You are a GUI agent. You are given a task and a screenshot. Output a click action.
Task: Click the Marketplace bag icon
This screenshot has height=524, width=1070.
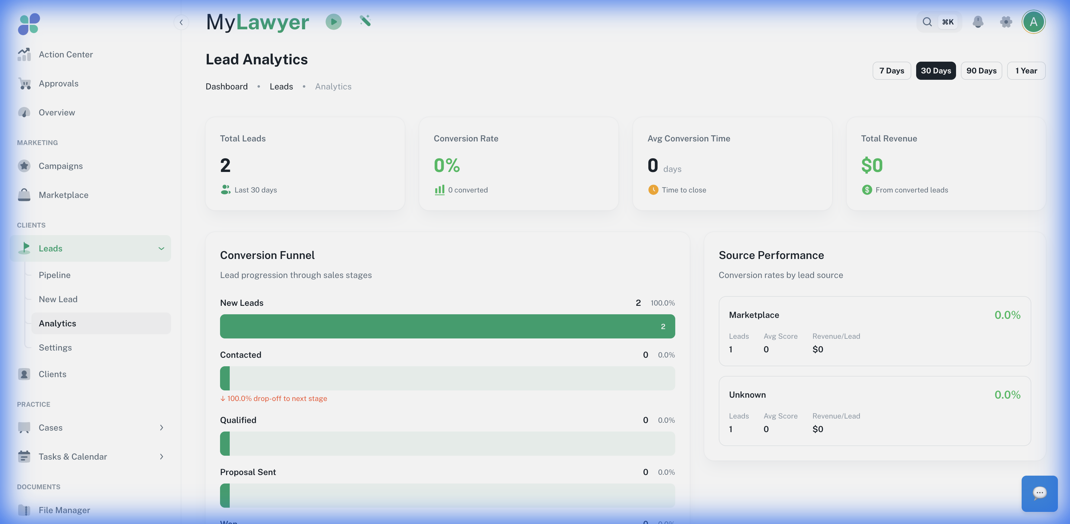[x=24, y=195]
